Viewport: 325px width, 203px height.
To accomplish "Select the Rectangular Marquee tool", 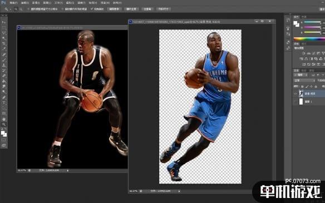I will [4, 28].
